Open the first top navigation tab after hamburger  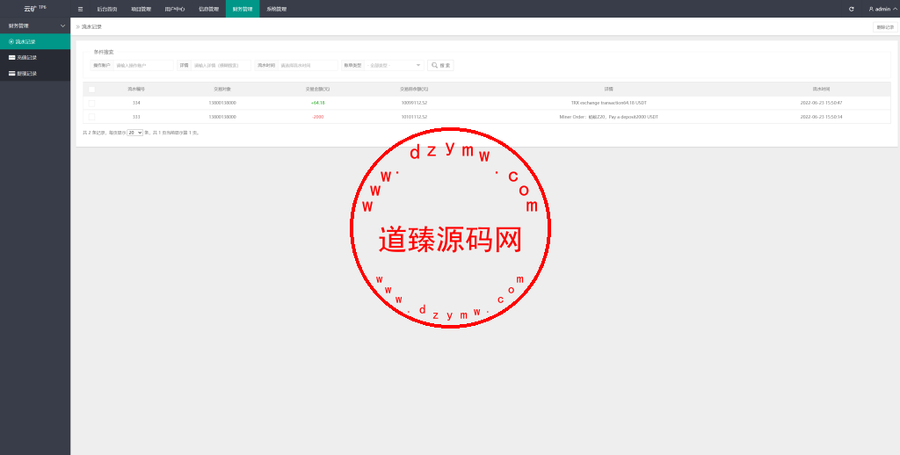pos(107,9)
